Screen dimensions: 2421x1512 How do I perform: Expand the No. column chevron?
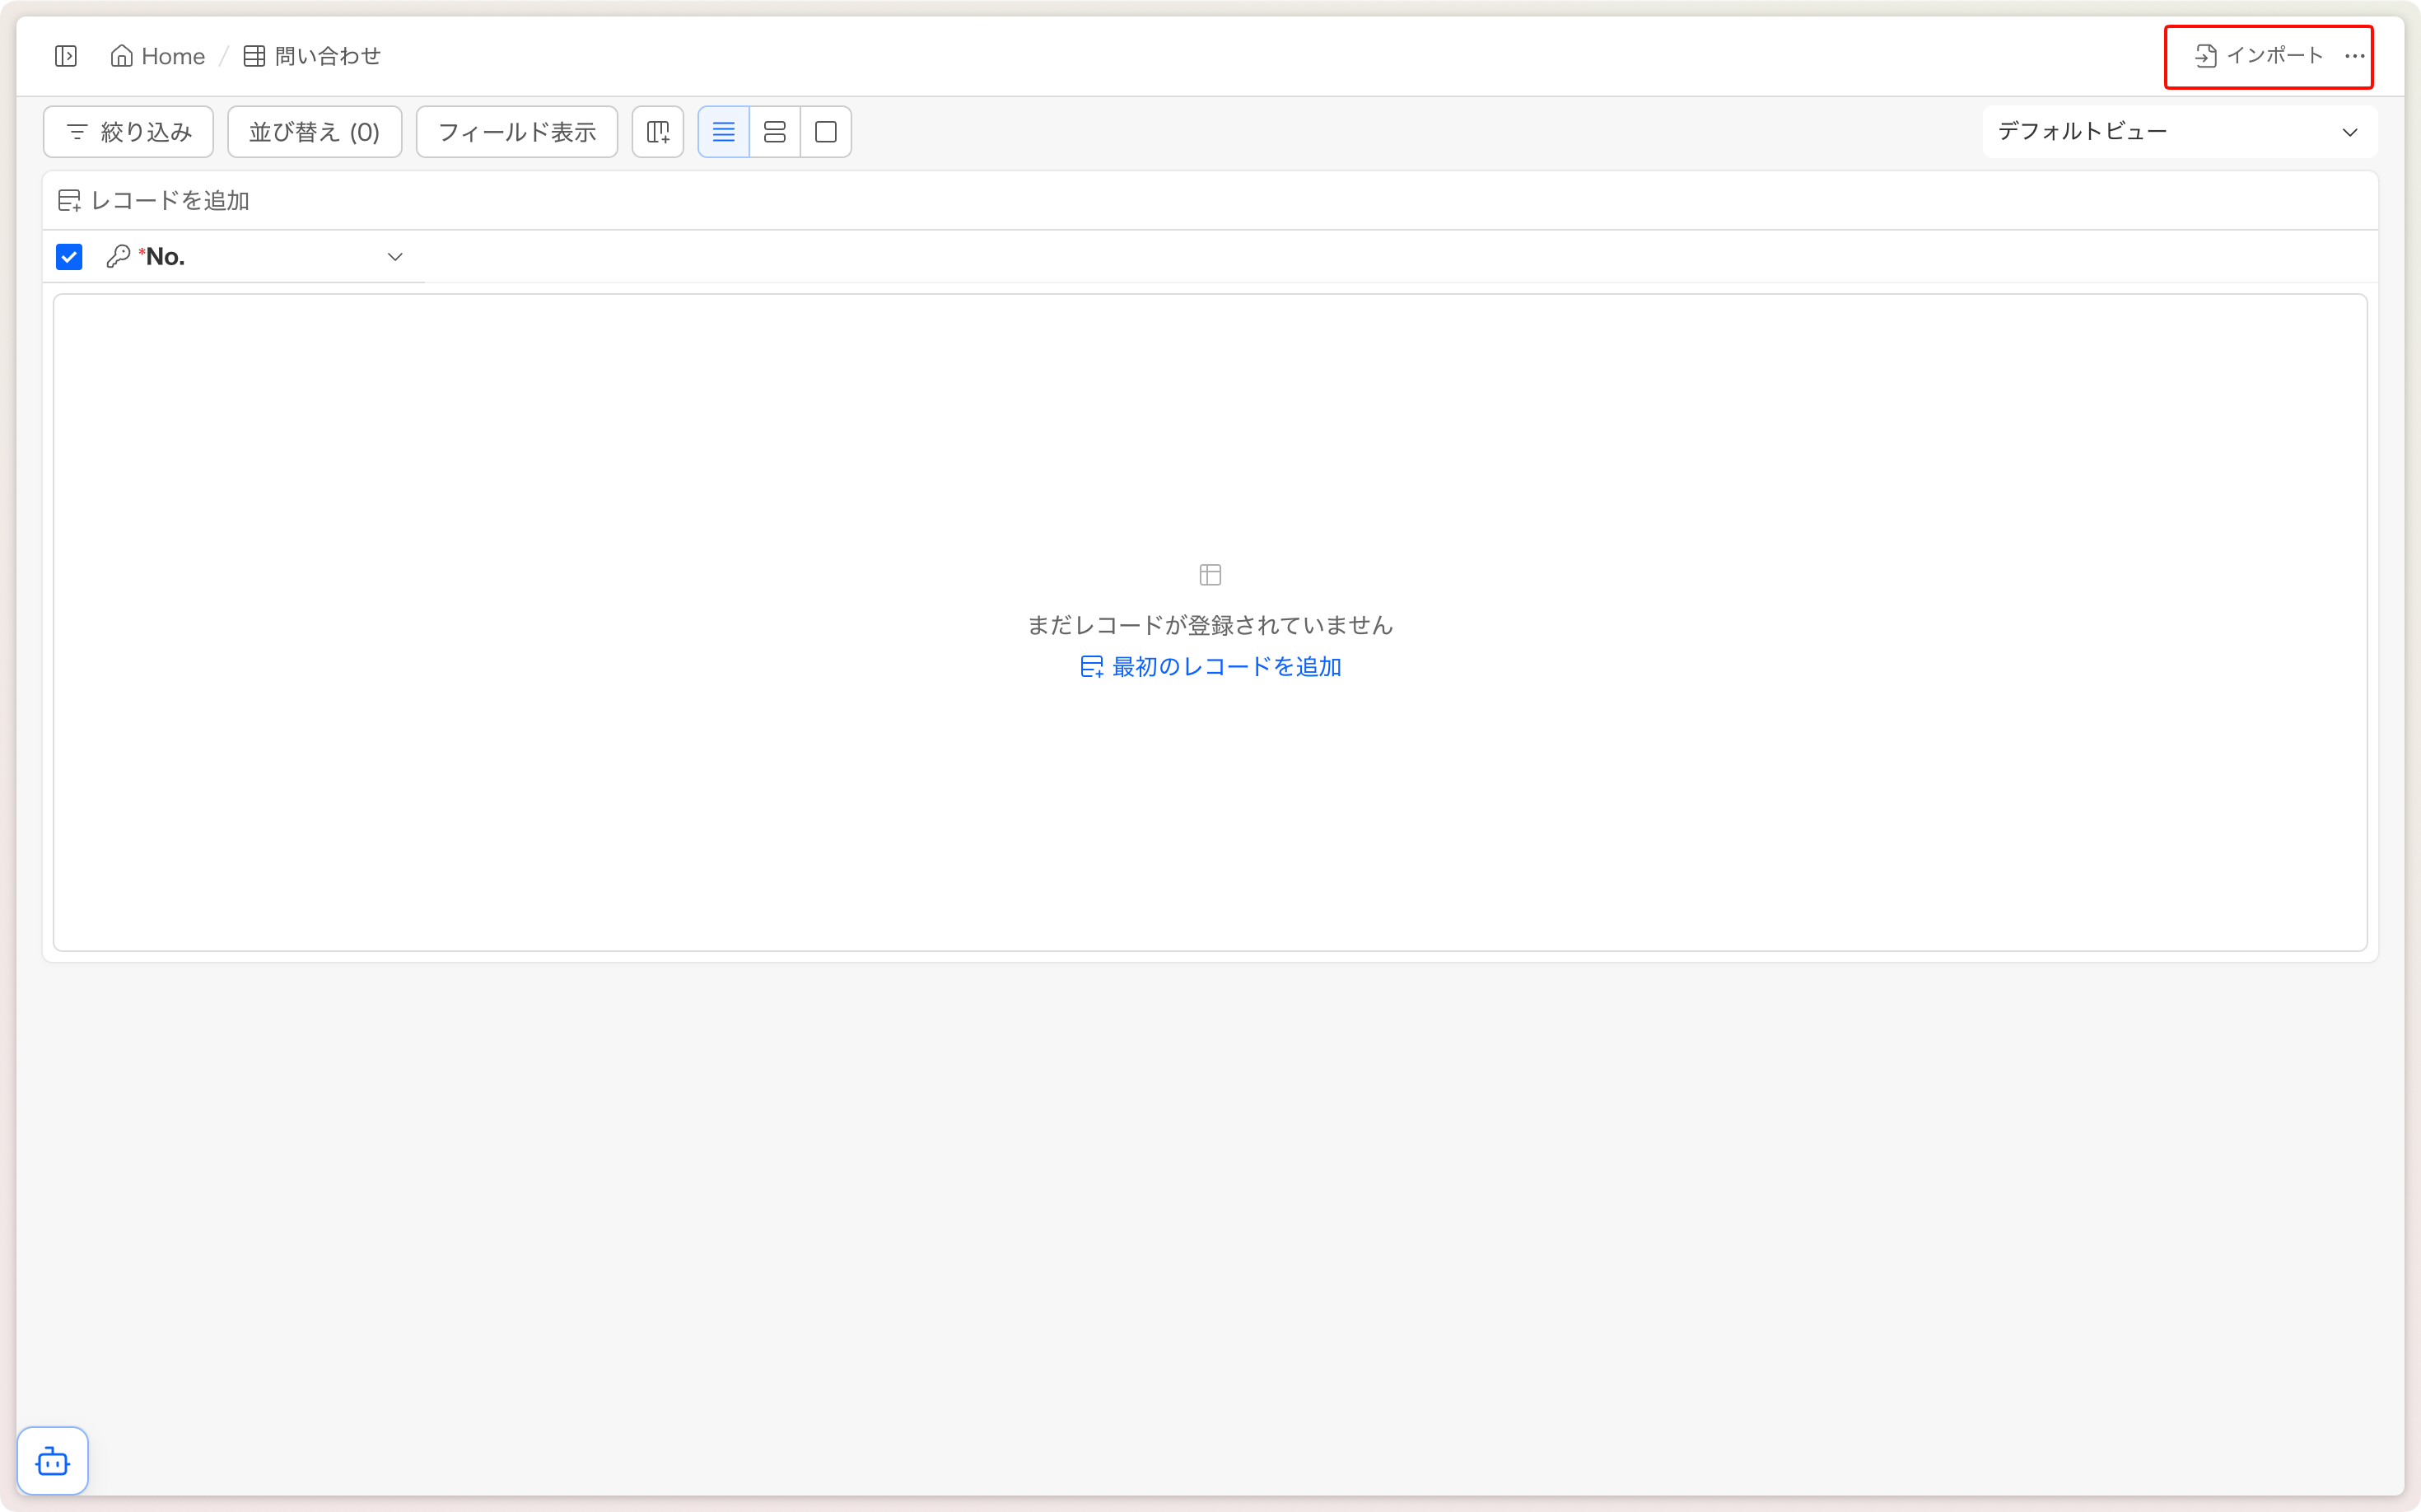[395, 257]
